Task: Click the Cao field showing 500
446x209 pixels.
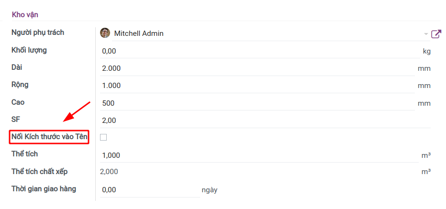Action: [x=258, y=103]
